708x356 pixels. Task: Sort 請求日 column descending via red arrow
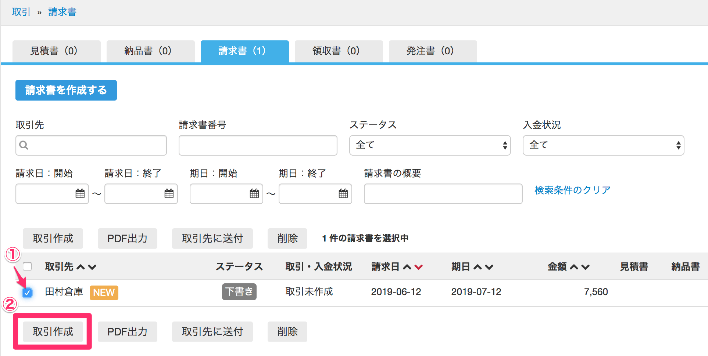point(418,267)
